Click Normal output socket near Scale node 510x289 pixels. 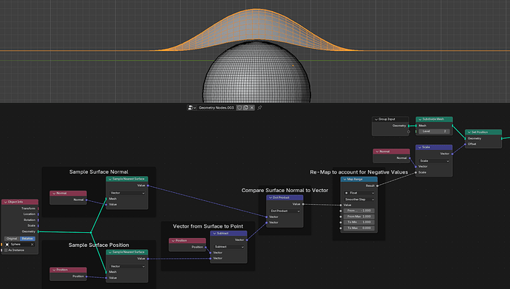click(x=409, y=158)
